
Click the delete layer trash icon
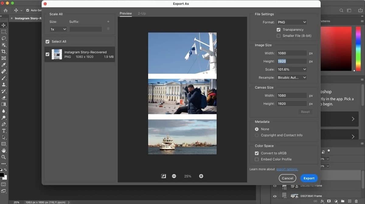[x=356, y=201]
